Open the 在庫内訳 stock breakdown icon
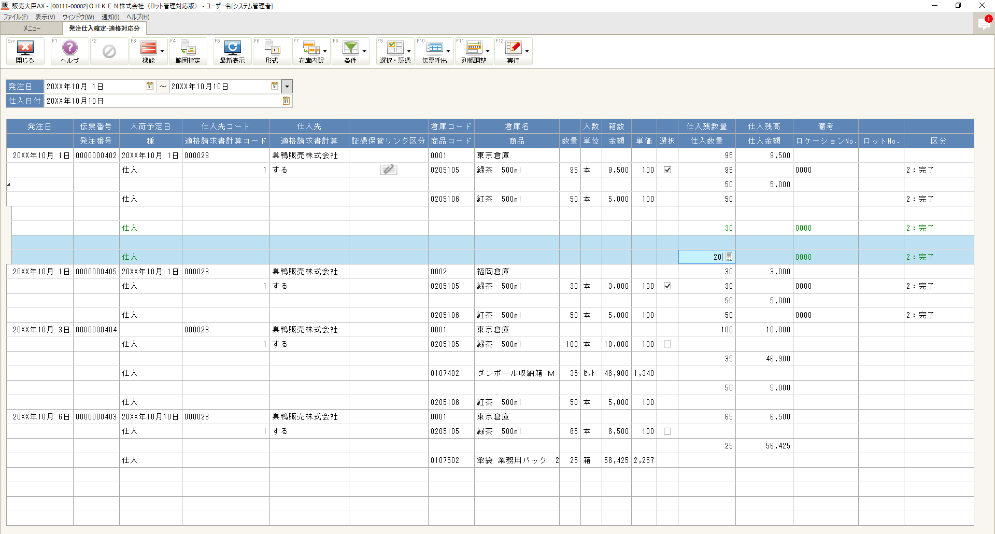Viewport: 995px width, 534px height. [x=311, y=51]
